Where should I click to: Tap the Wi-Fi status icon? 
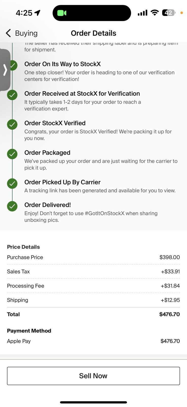coord(154,13)
